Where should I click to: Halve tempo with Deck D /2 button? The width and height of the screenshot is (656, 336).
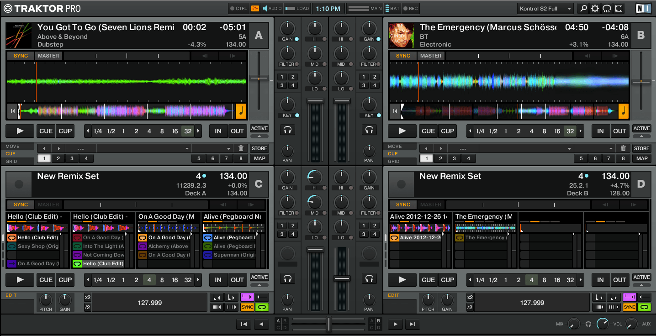point(470,307)
